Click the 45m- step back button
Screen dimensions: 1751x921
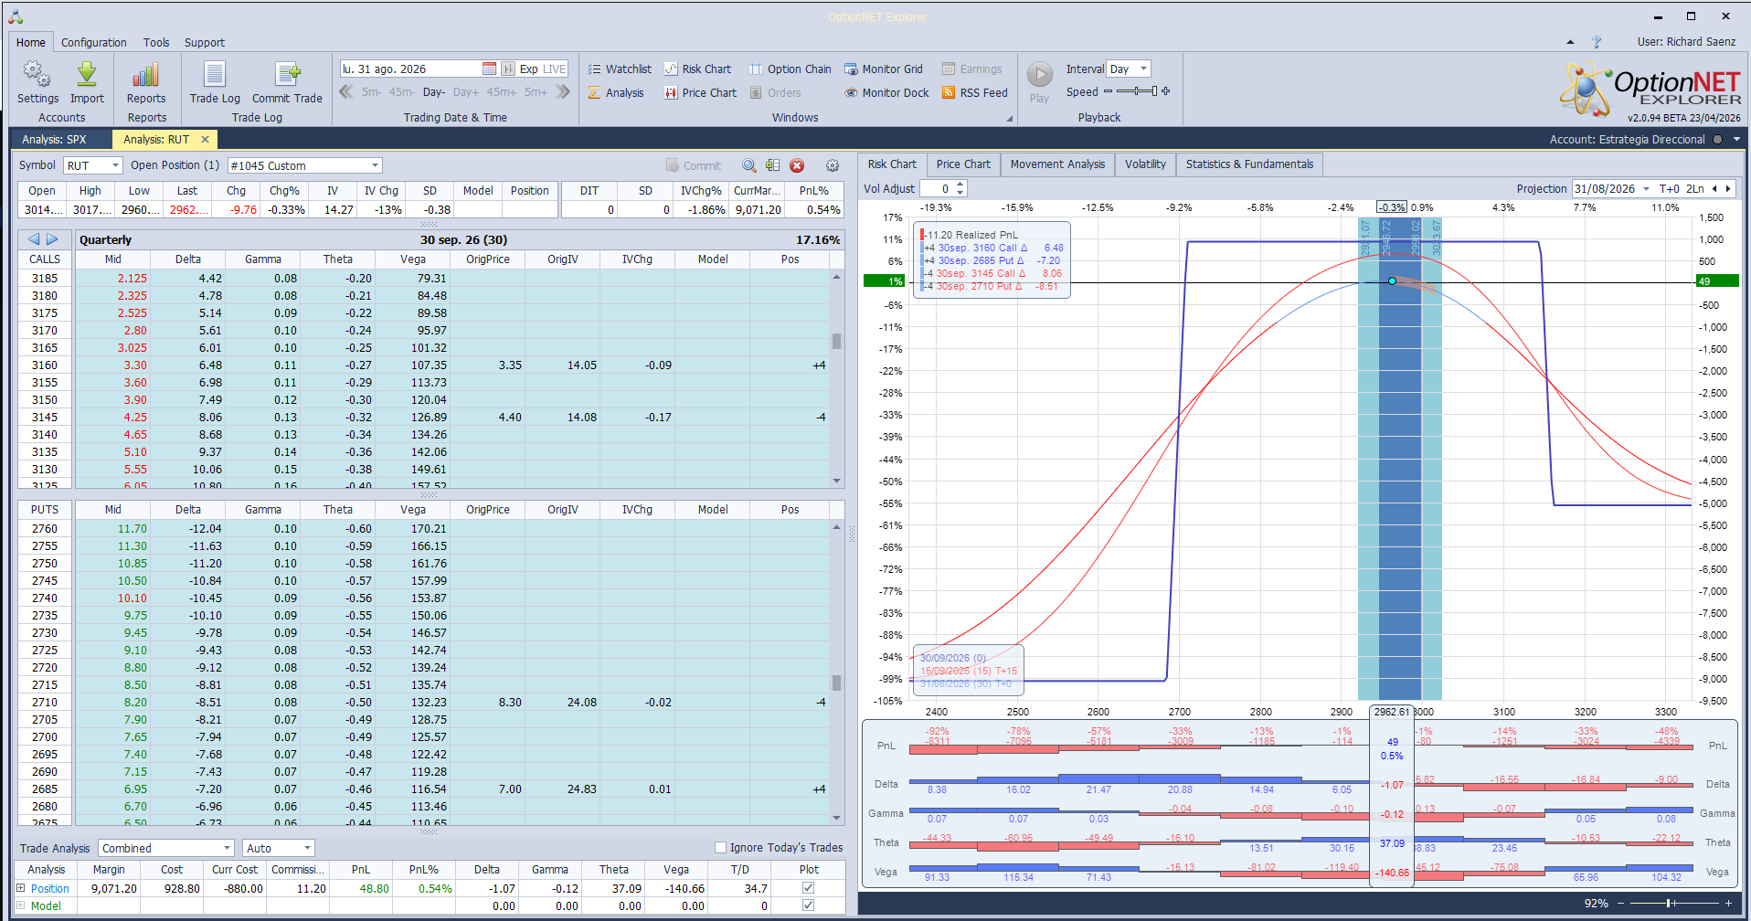point(401,92)
